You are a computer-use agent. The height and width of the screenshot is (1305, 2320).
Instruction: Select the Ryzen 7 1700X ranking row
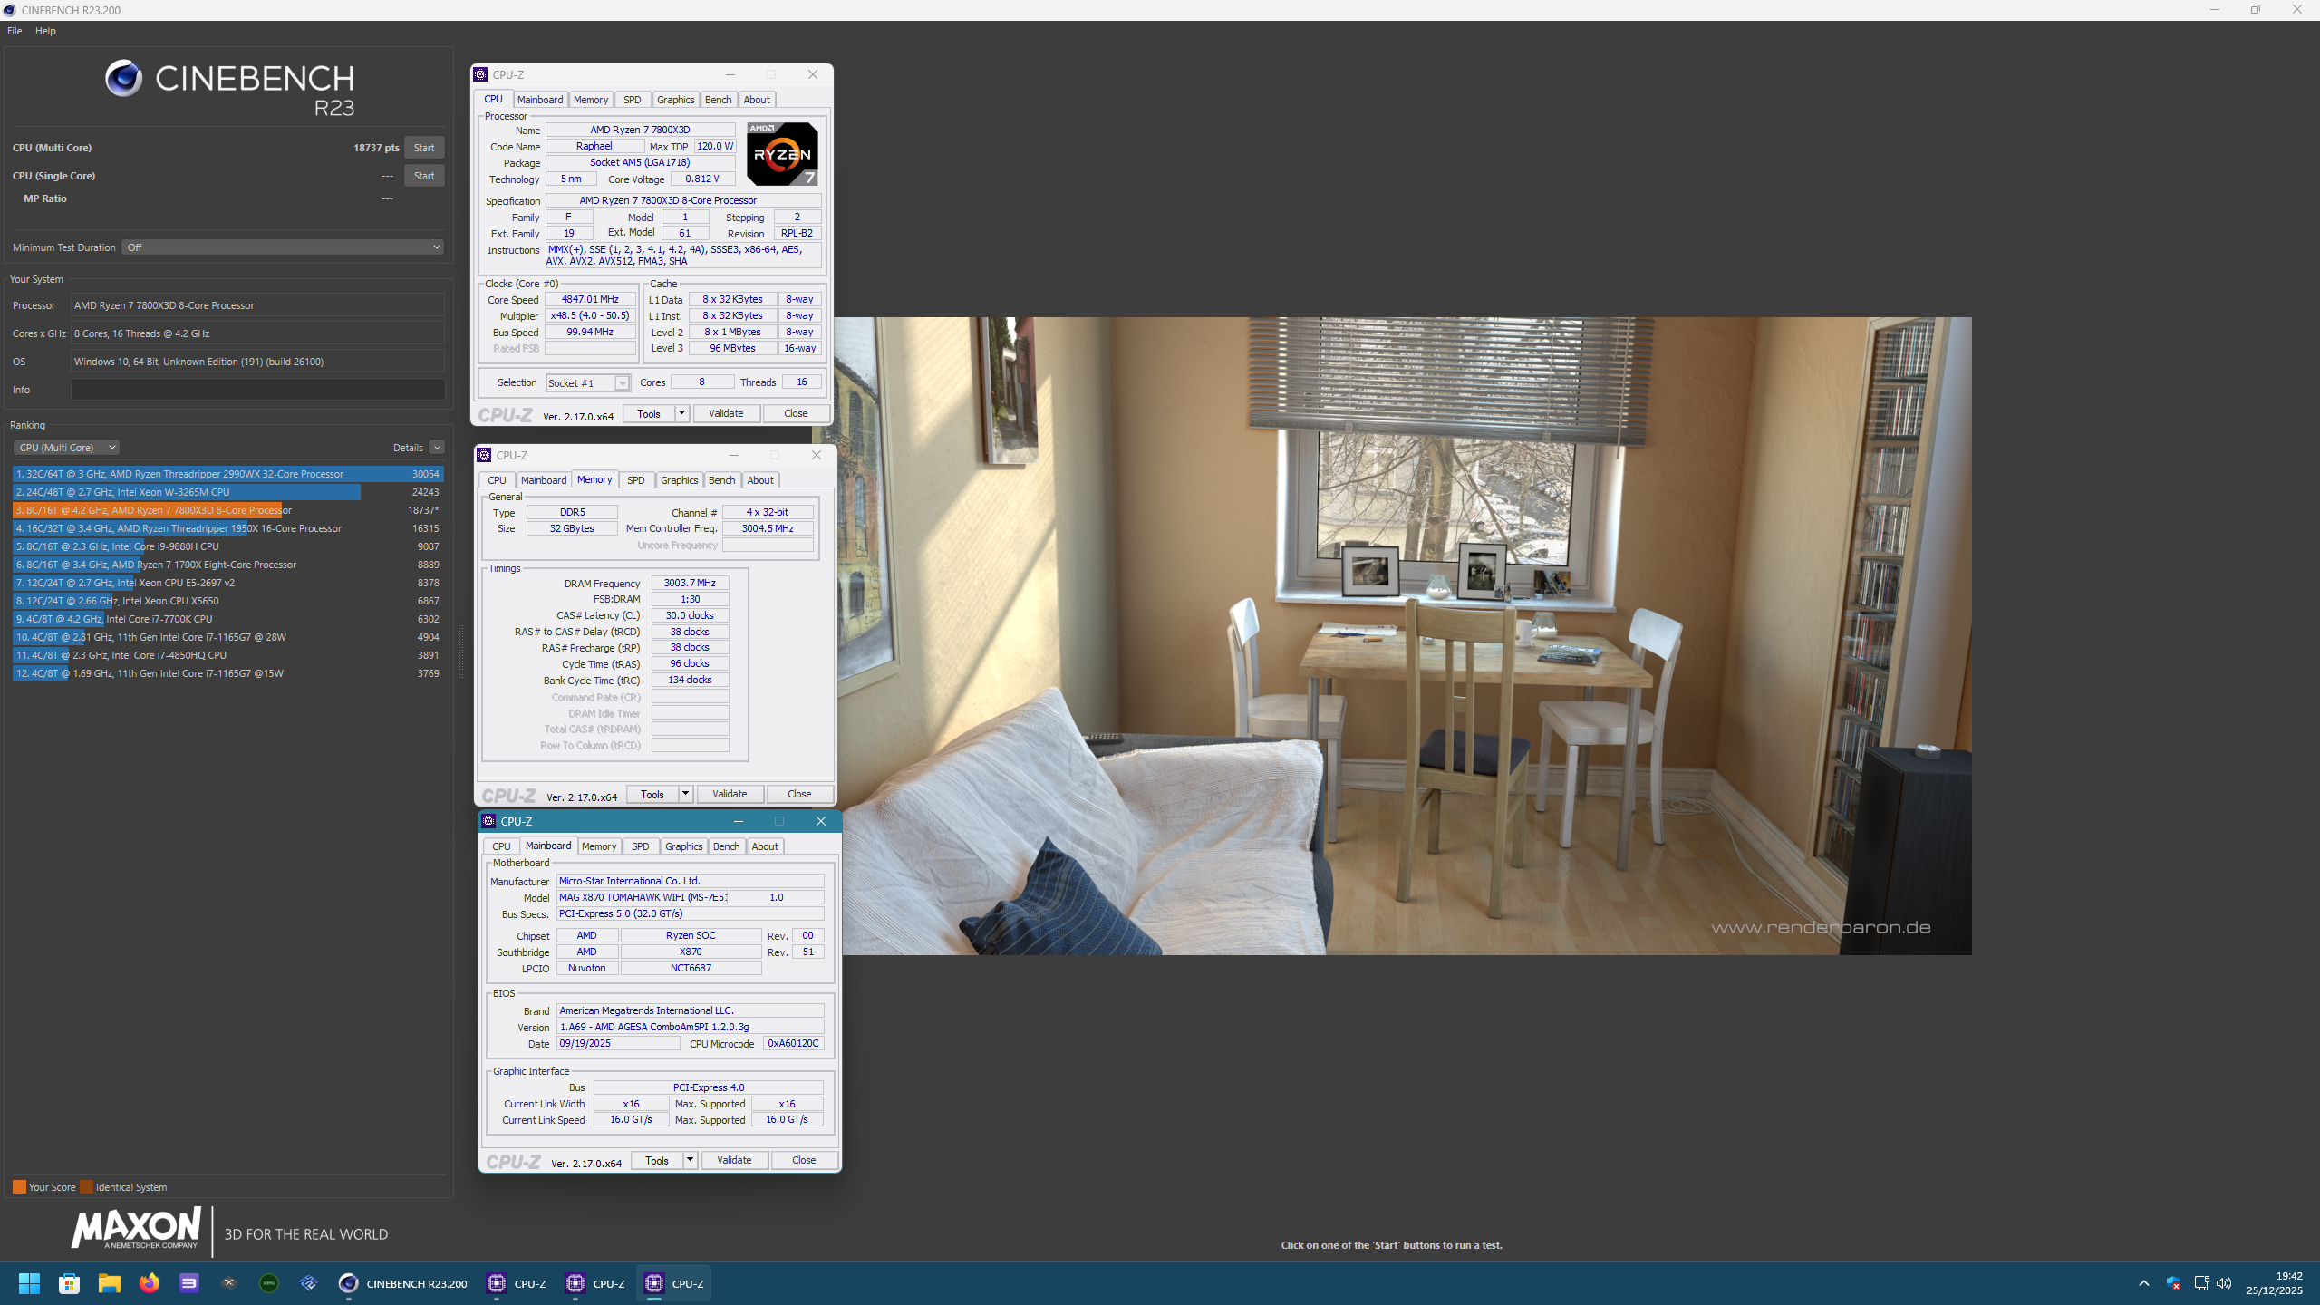[x=227, y=565]
